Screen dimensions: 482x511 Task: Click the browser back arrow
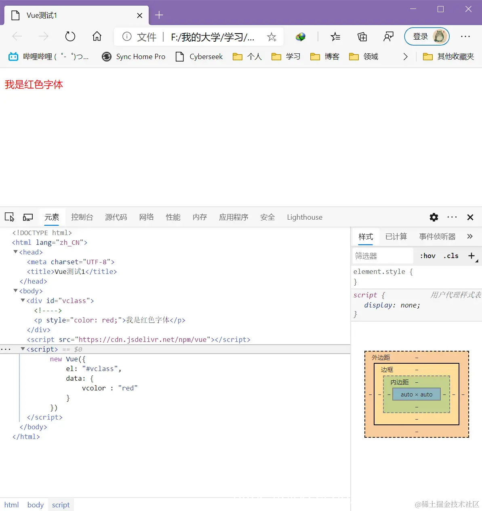(17, 37)
